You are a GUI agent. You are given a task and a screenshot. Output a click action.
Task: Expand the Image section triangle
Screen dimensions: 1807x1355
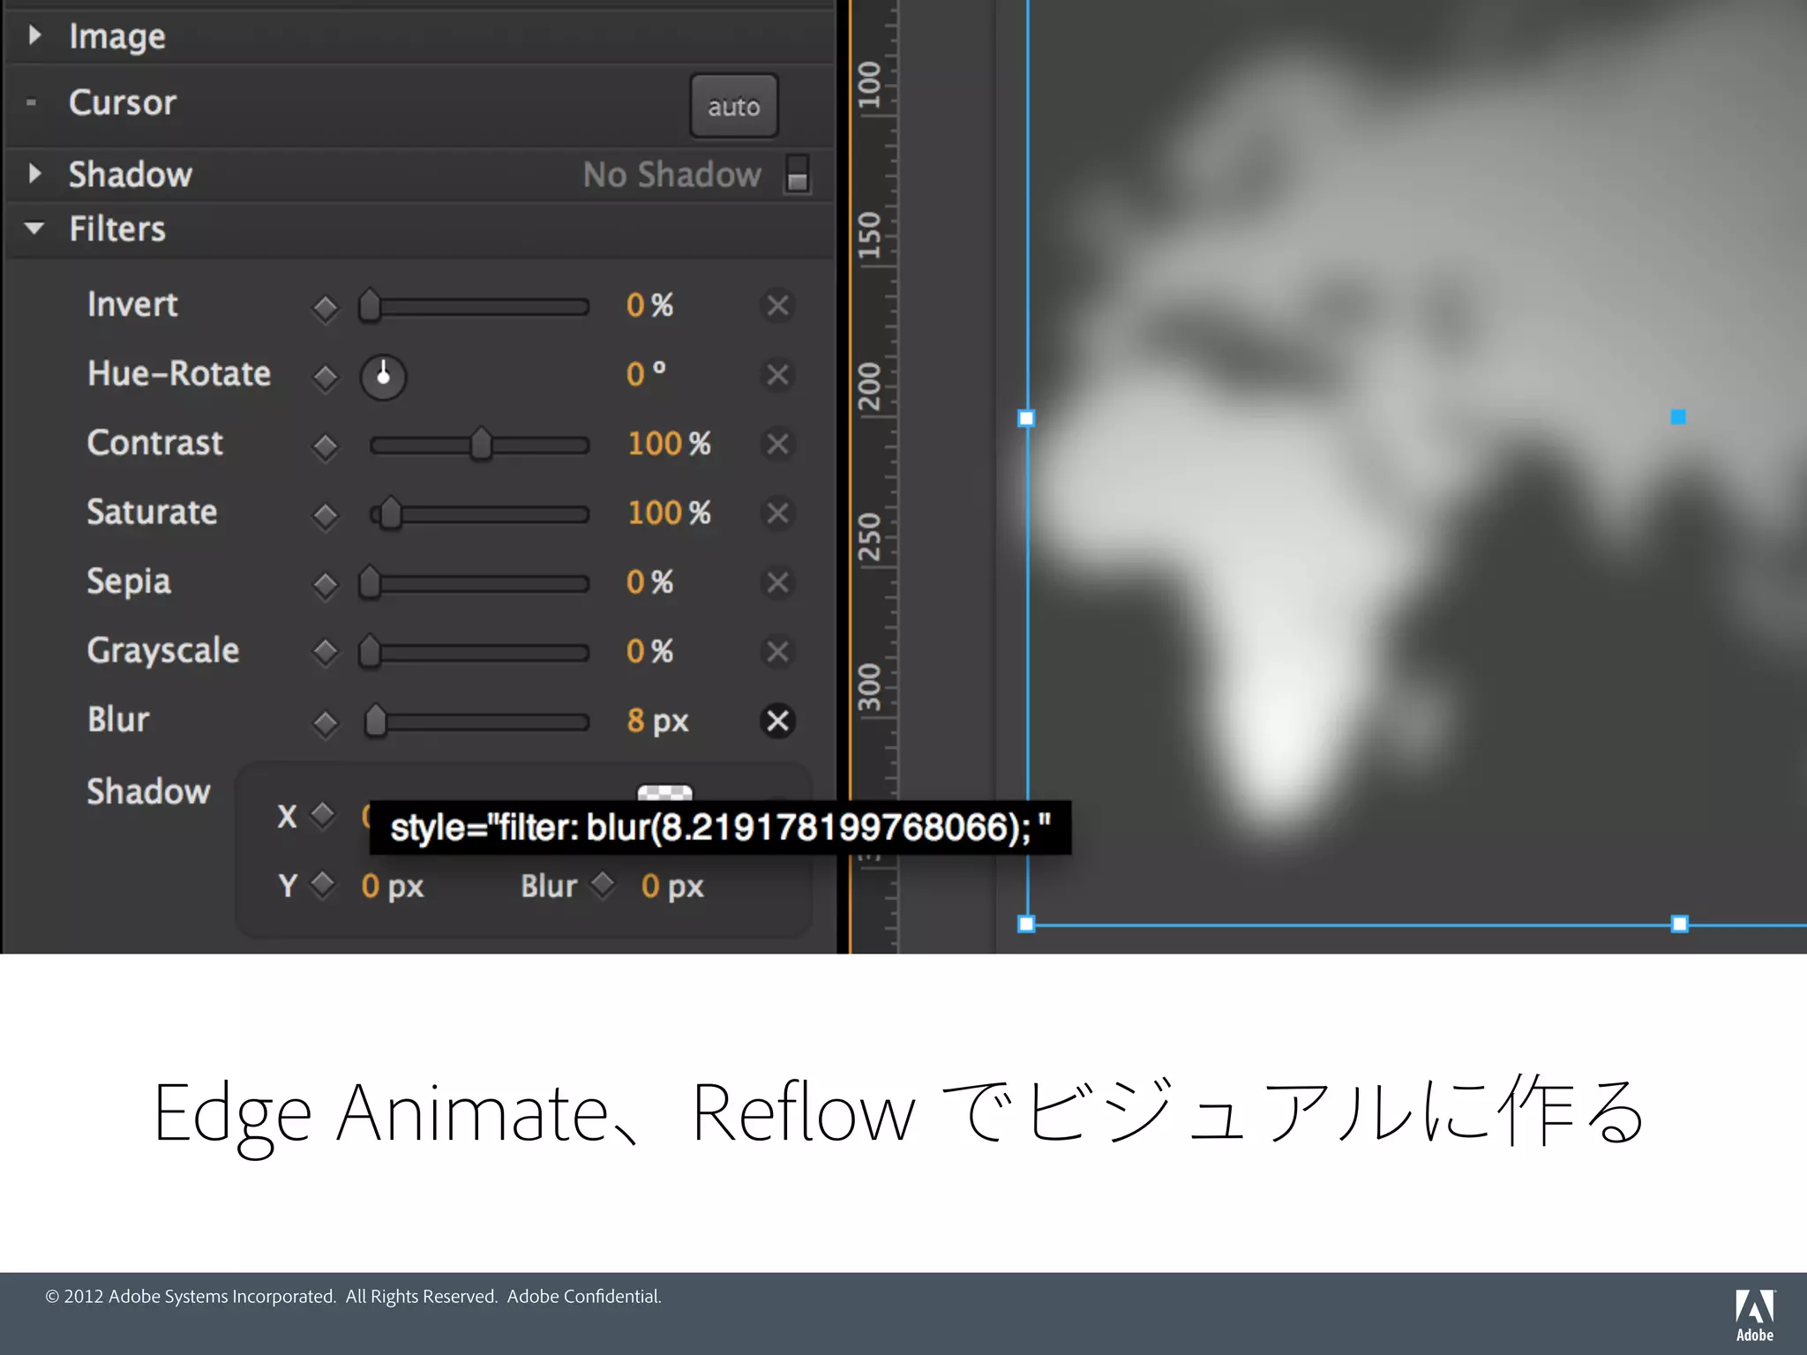click(34, 35)
